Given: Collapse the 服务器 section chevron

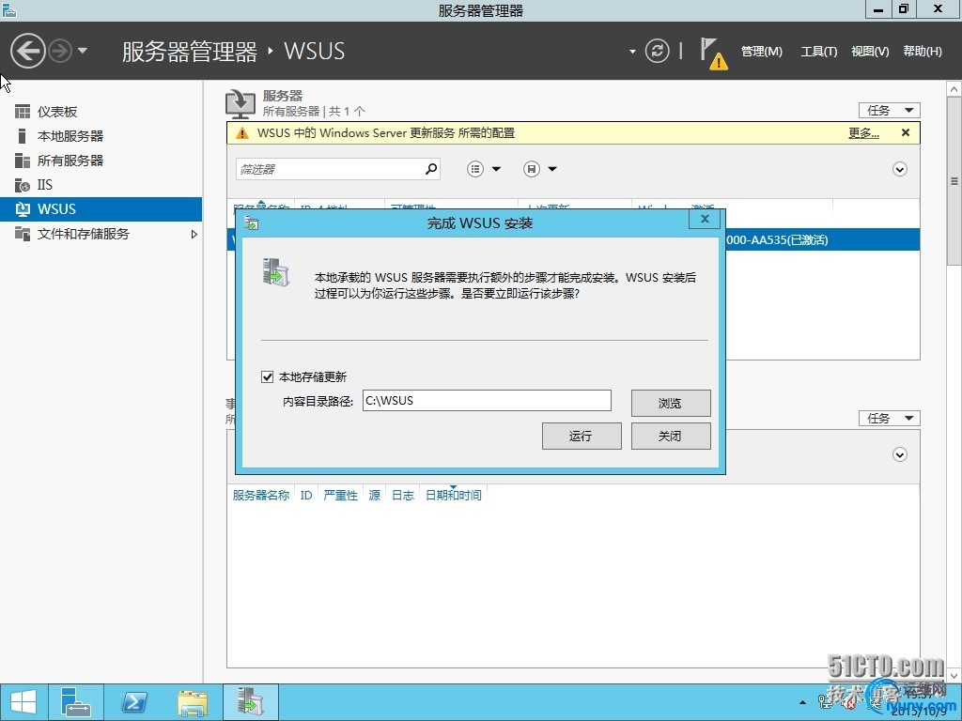Looking at the screenshot, I should pos(899,169).
